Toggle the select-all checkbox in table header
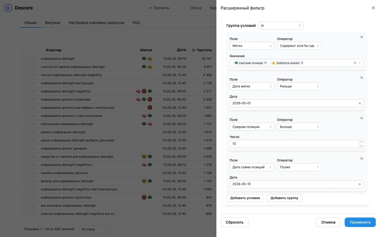Screen dimensions: 380x237 [25, 50]
